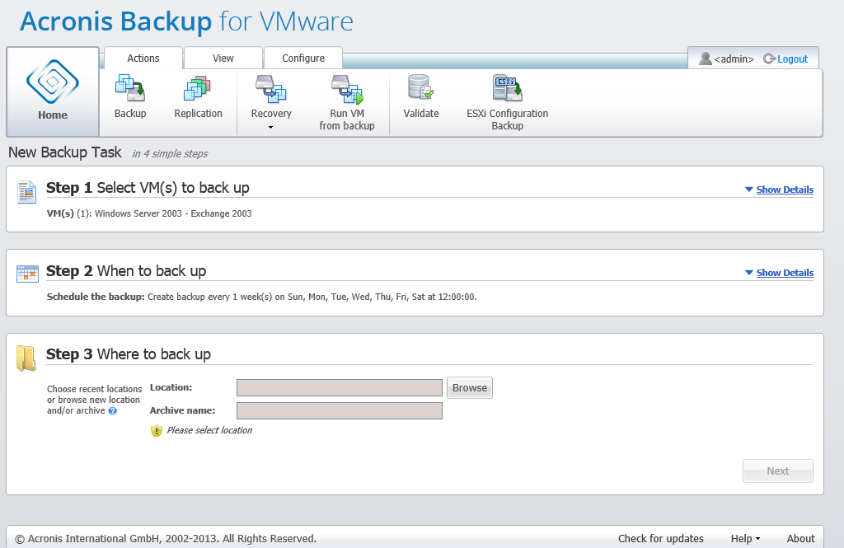Click the Logout link
Screen dimensions: 844x548
point(791,59)
